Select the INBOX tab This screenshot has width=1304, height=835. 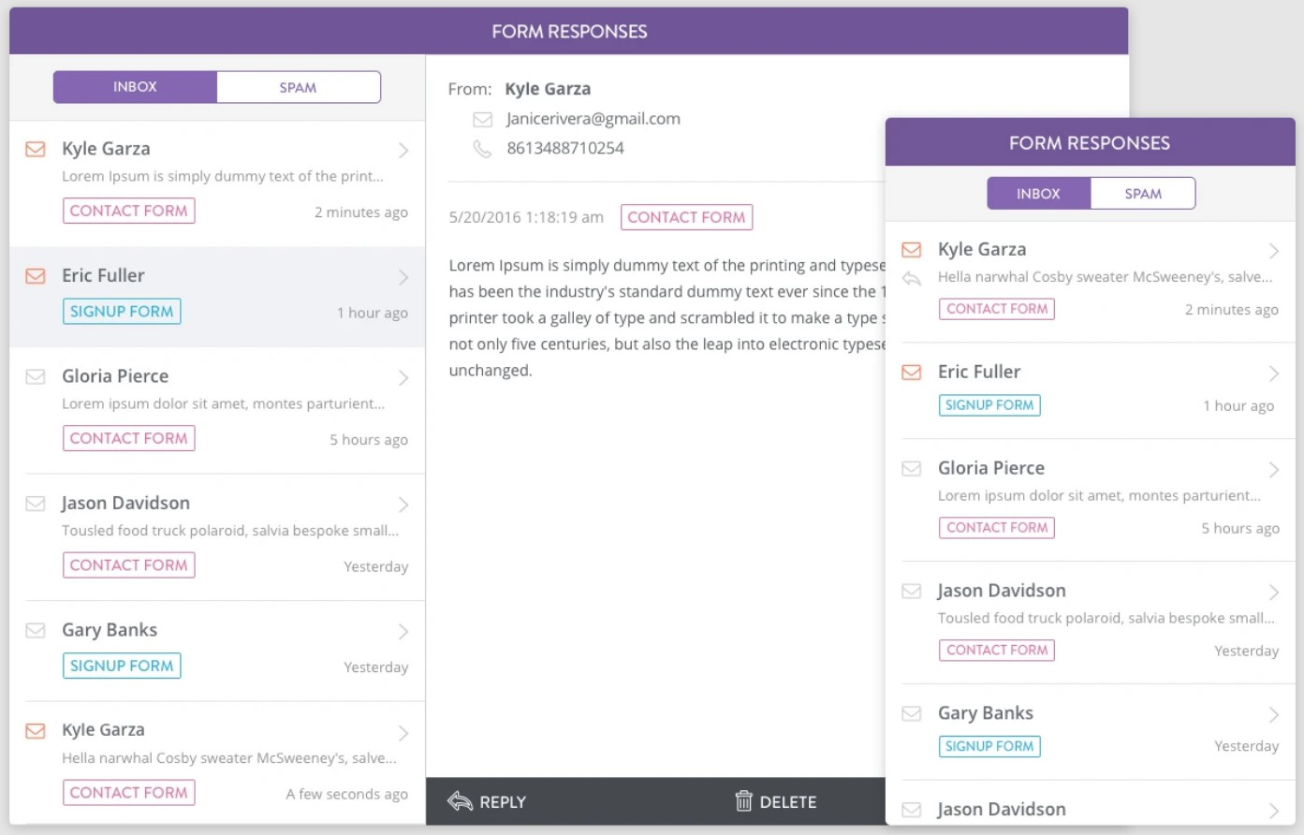coord(135,87)
